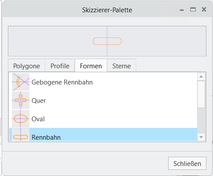Select the Gebogene Rennbahn shape icon
This screenshot has height=176, width=213.
point(21,82)
